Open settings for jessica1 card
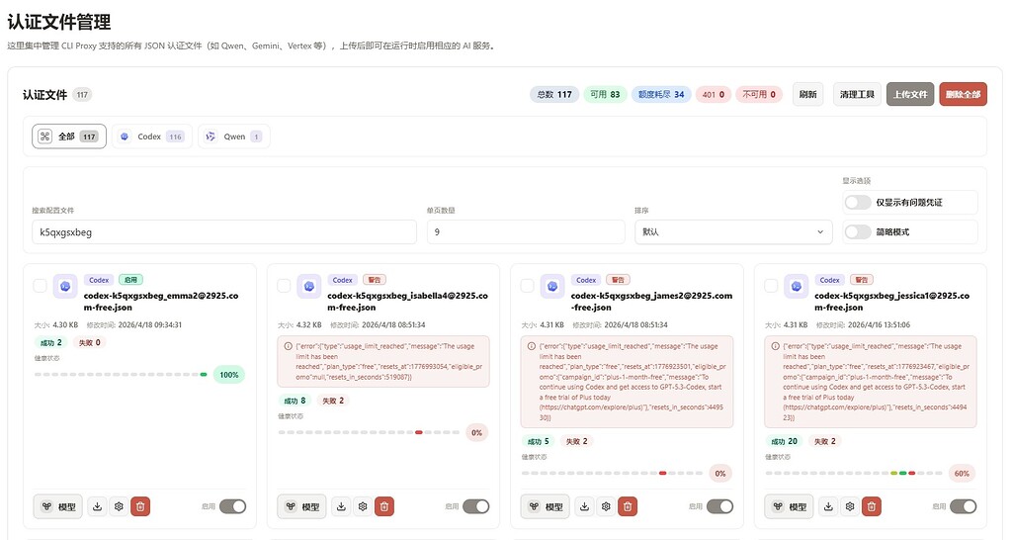This screenshot has width=1012, height=540. (x=850, y=506)
